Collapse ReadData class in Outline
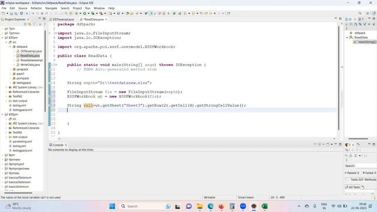This screenshot has width=377, height=212. [x=347, y=38]
